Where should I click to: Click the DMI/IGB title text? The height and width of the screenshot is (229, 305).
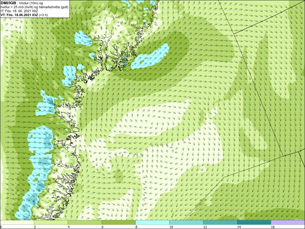(x=8, y=3)
